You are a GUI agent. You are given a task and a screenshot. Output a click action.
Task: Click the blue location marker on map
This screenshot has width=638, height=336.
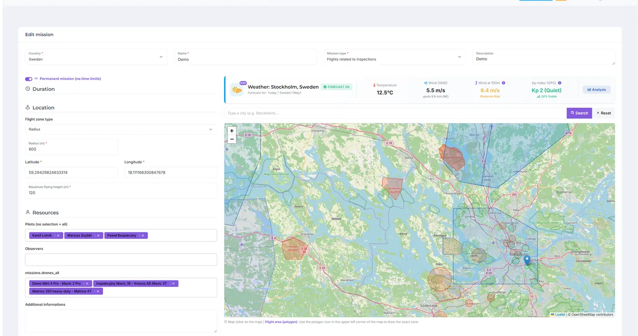coord(527,261)
